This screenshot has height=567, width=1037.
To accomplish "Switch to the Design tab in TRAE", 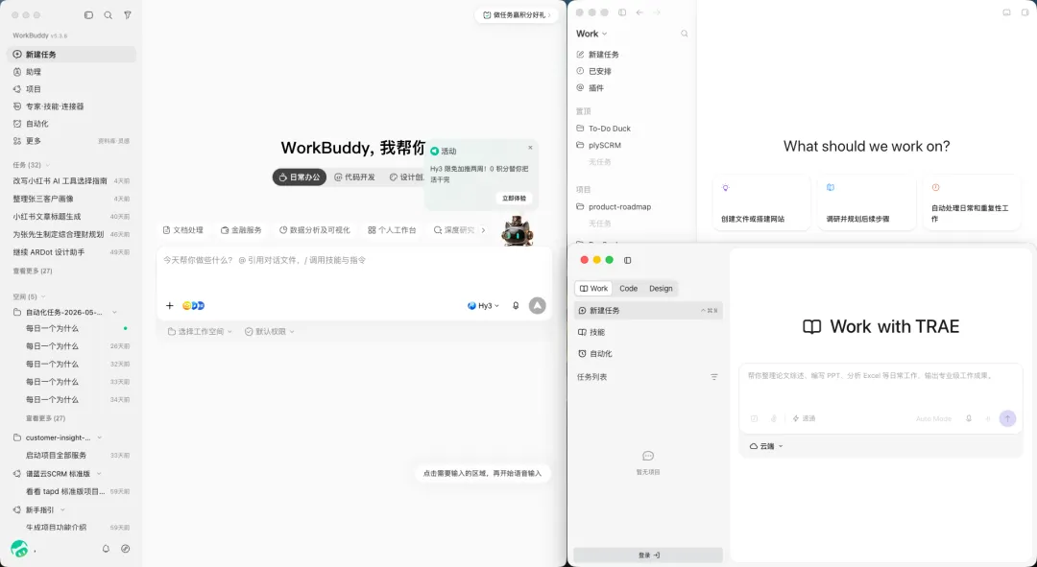I will [x=661, y=288].
